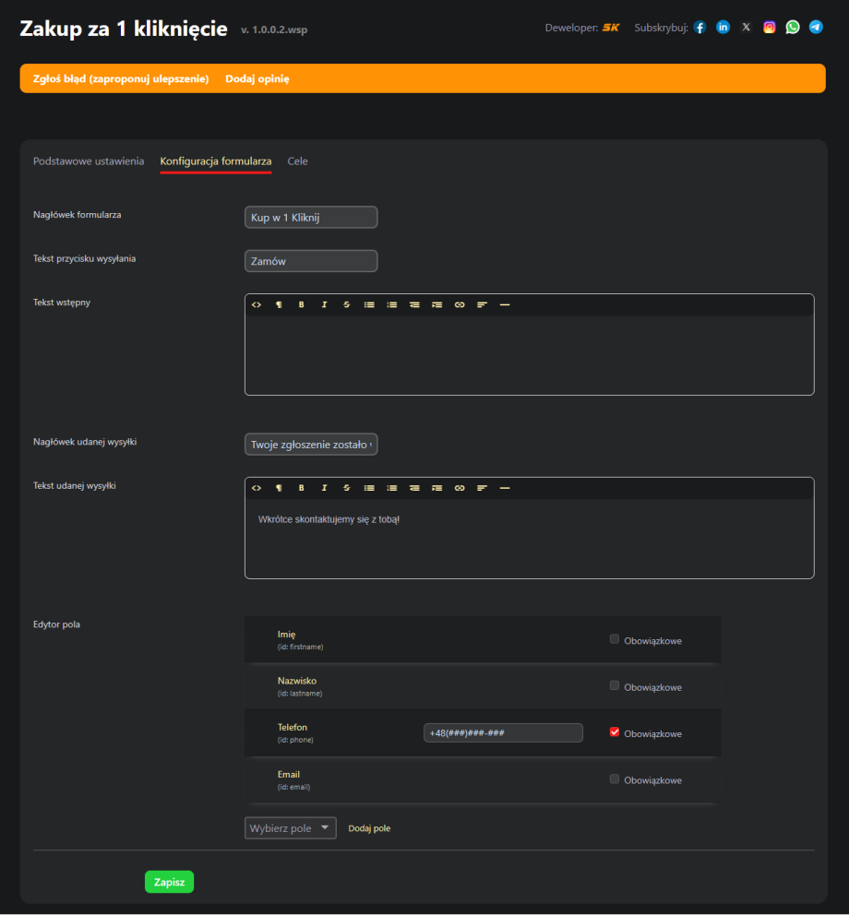Insert horizontal line in Tekst udanej wysyłki editor

[x=504, y=488]
